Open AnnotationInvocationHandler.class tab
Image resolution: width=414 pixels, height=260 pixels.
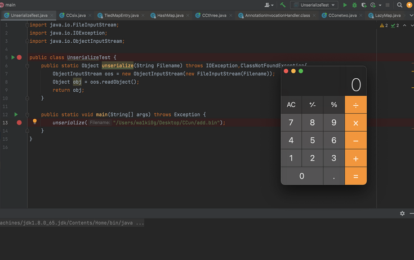[x=277, y=15]
